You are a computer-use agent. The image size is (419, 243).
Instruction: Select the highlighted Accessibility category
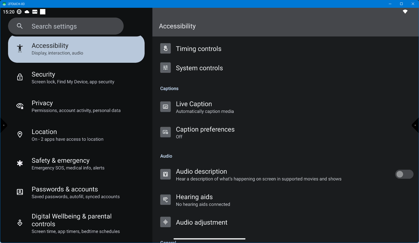point(76,49)
